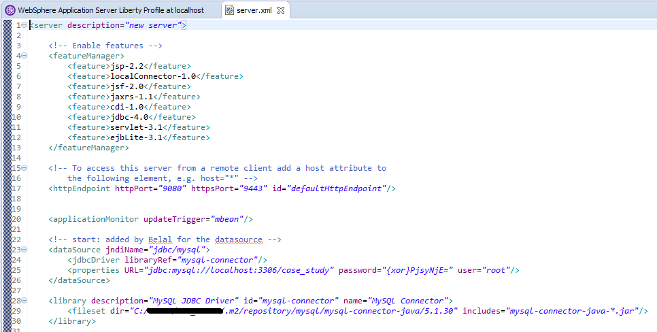Click the localConnector-1.0 feature text
Screen dimensions: 657x332
tap(153, 76)
